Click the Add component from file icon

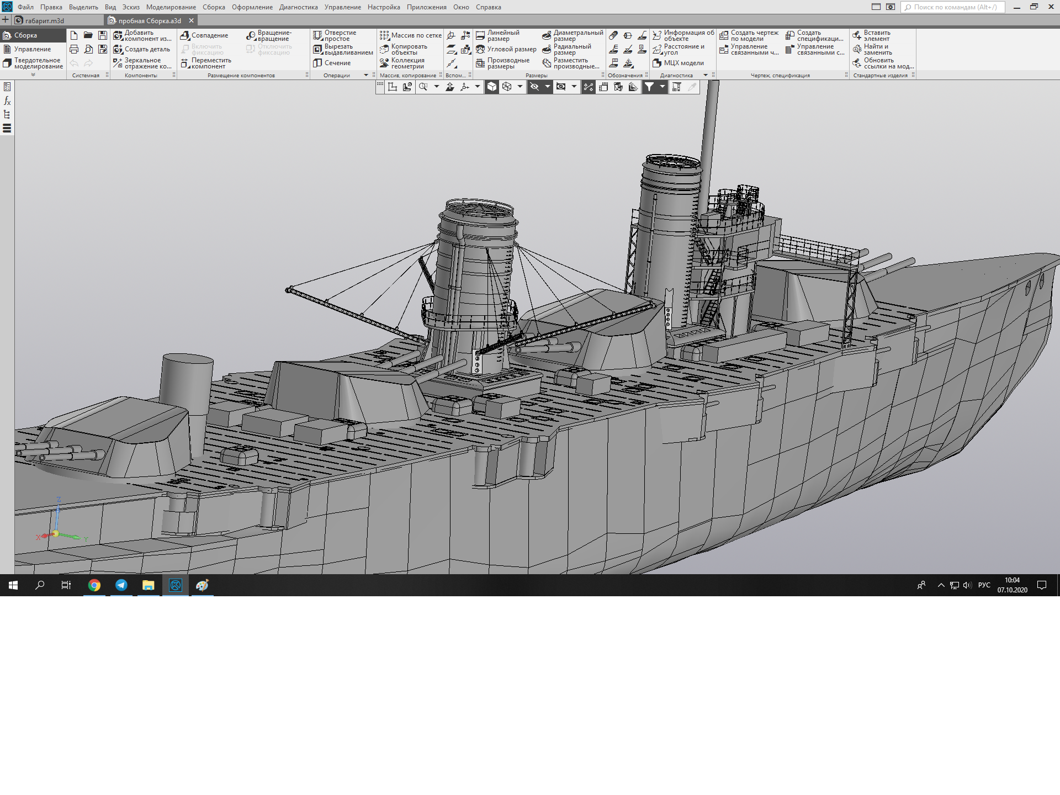(x=118, y=36)
